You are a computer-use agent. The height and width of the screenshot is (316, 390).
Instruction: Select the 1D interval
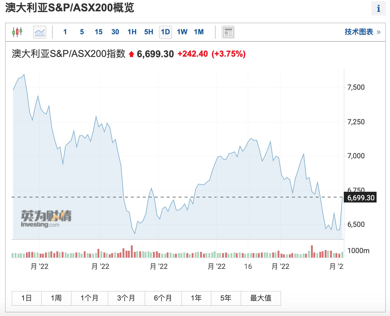[x=165, y=32]
